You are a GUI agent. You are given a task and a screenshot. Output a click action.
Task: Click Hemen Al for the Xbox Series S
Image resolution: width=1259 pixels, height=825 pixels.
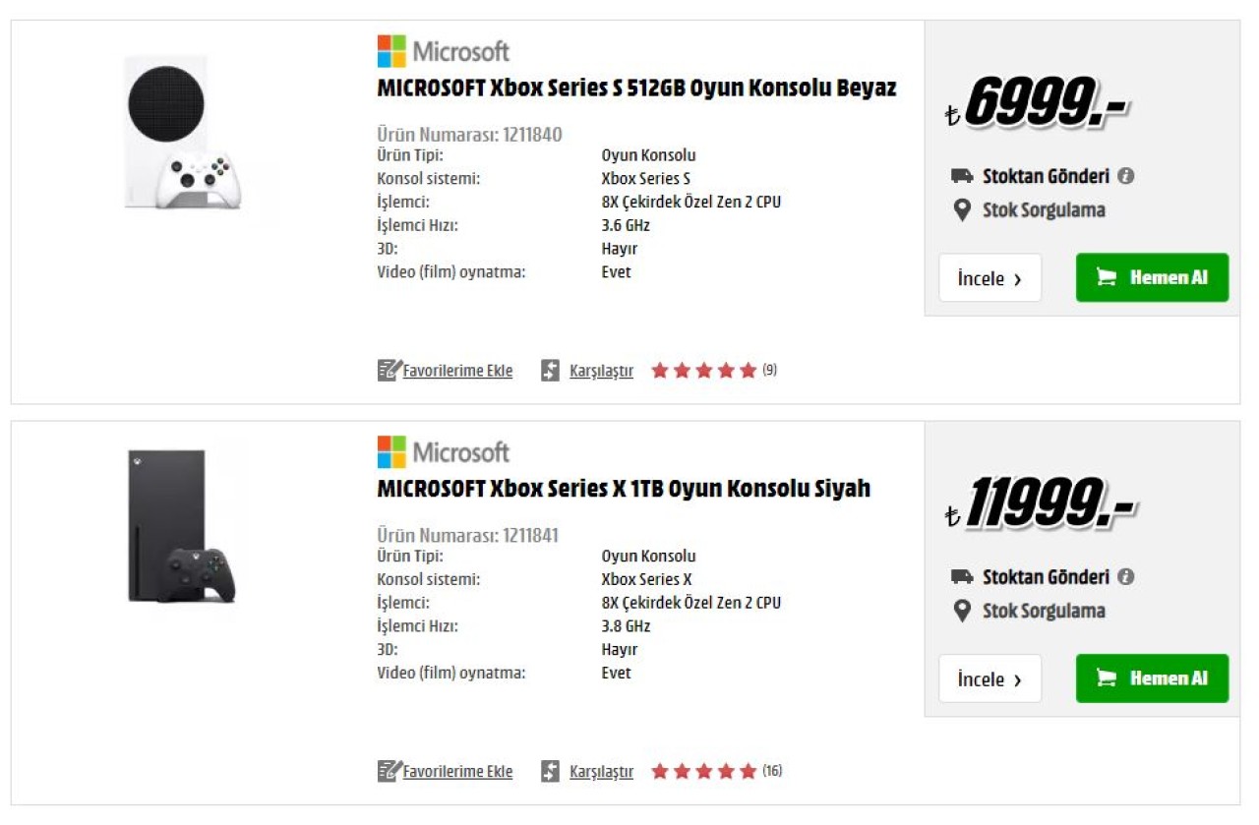click(x=1152, y=277)
